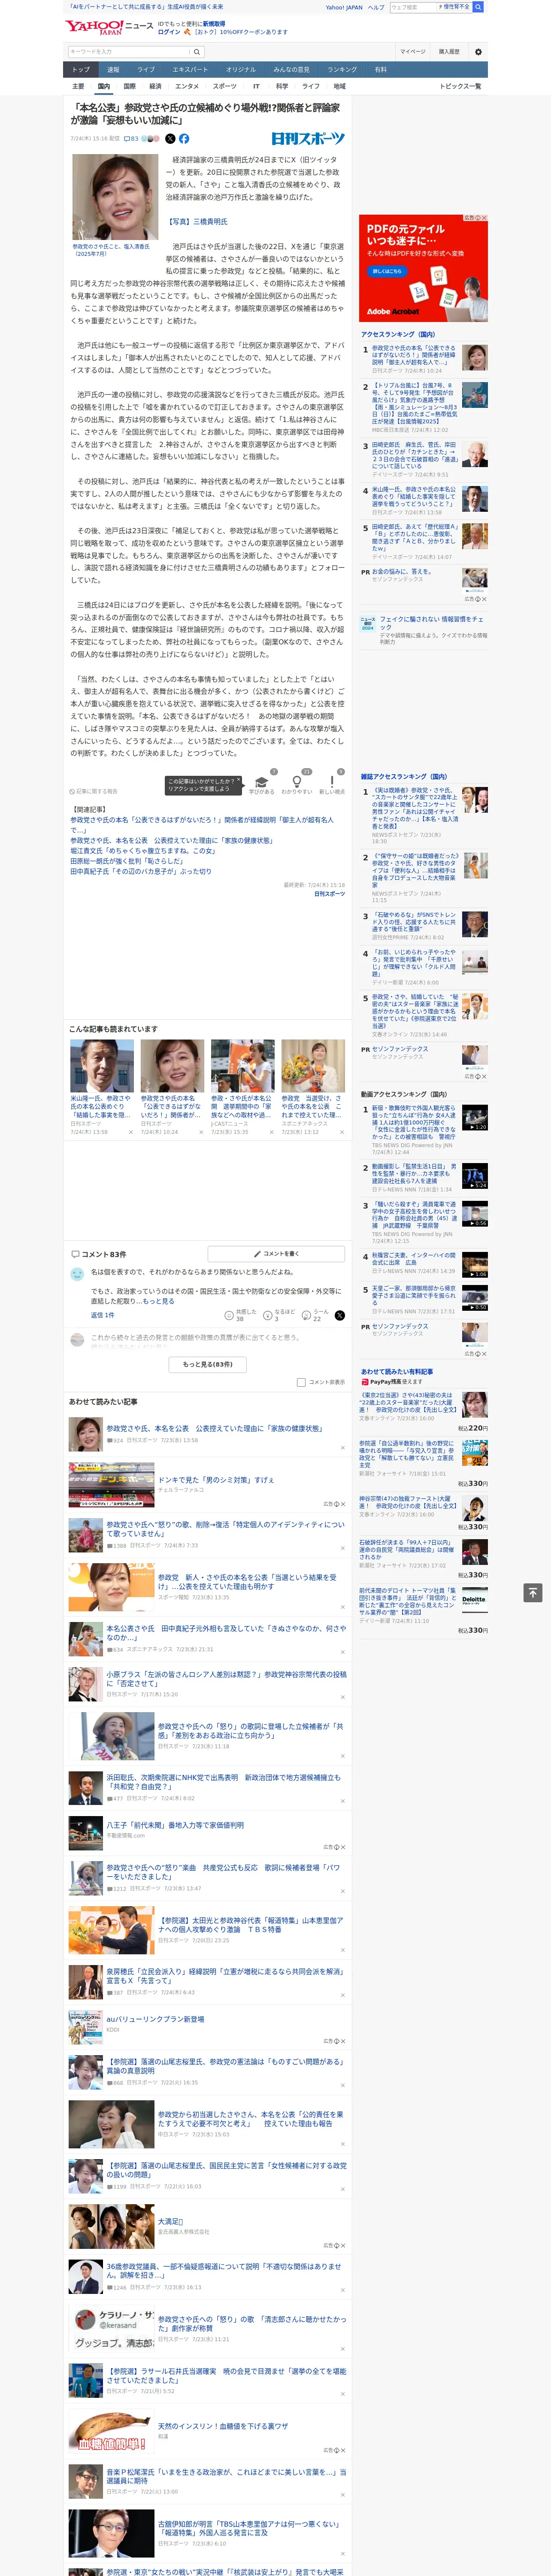
Task: React with わかりやすい lightbulb icon
Action: (x=296, y=781)
